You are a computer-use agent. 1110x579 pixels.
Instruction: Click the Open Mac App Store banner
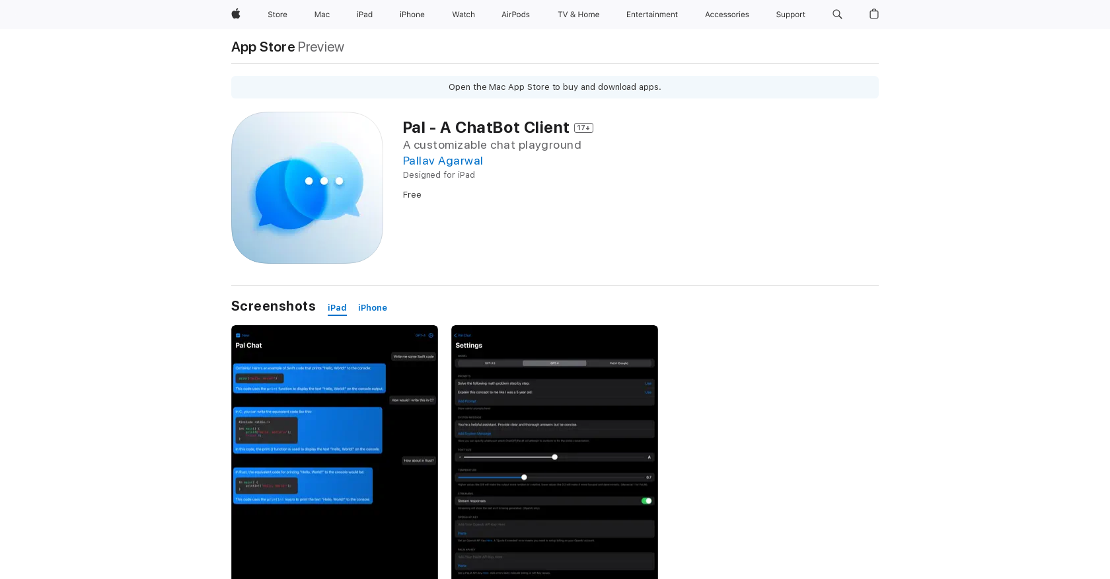click(555, 87)
